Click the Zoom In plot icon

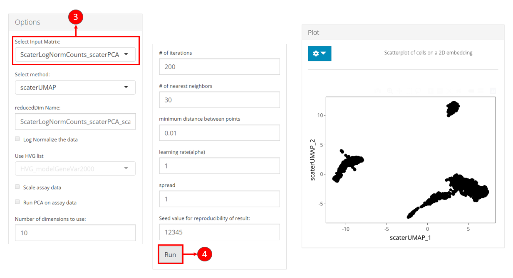431,91
